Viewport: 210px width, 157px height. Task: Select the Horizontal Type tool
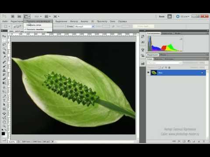pyautogui.click(x=4, y=100)
